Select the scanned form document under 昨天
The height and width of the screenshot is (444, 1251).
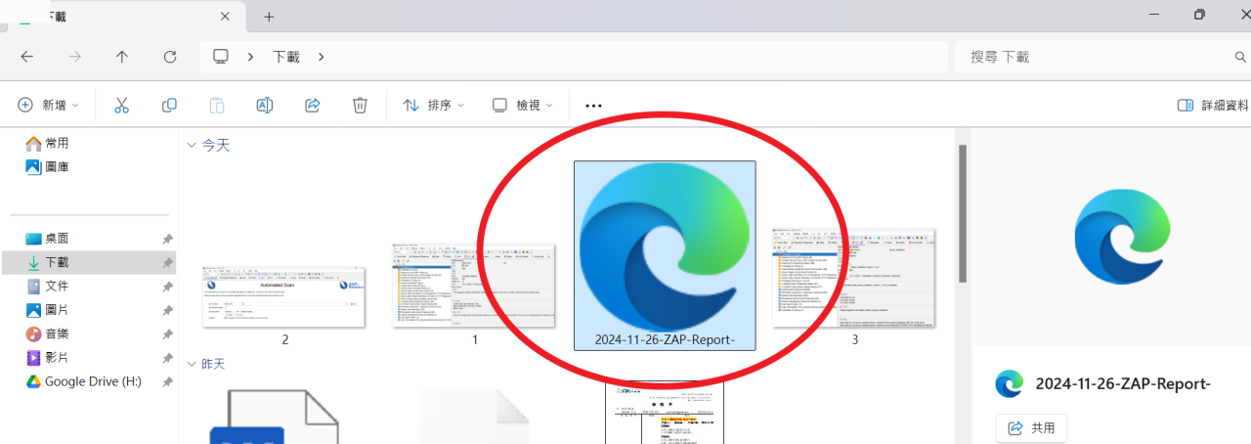pos(665,413)
